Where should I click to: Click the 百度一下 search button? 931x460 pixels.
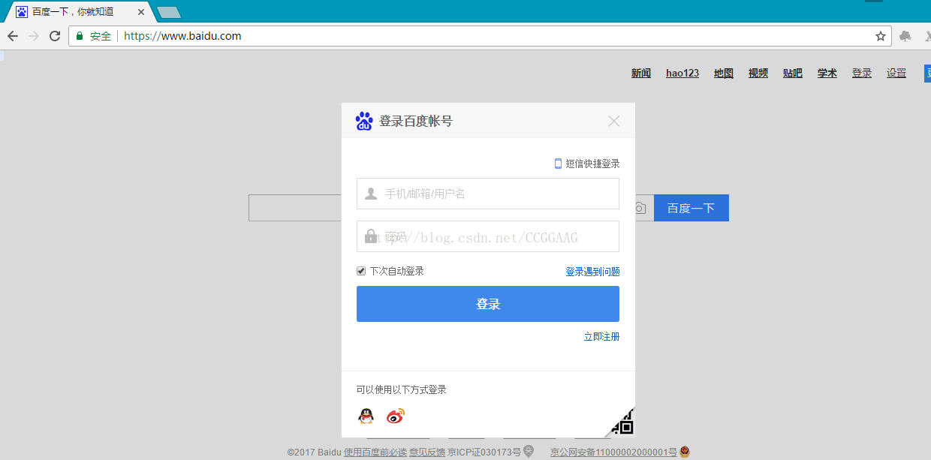(691, 208)
